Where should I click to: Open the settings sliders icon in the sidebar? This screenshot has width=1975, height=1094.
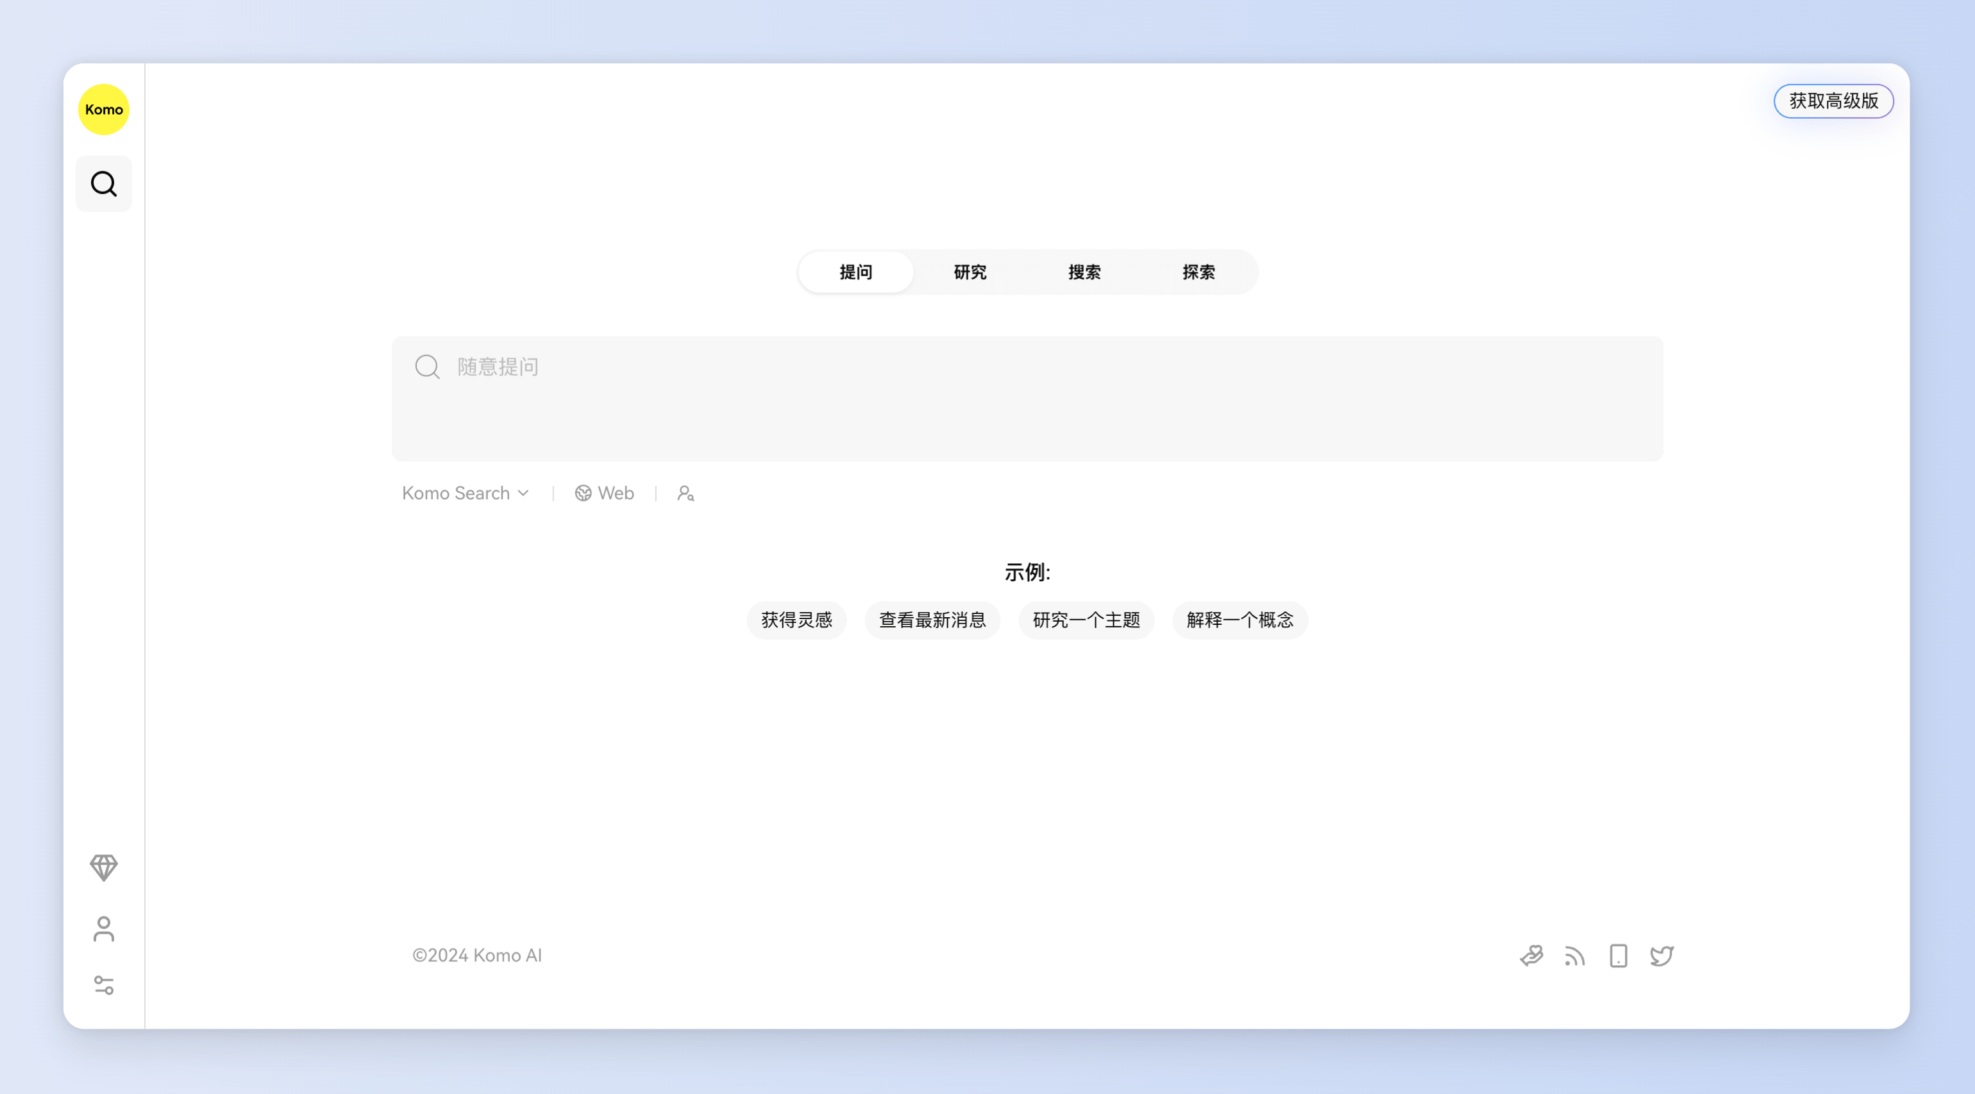point(103,984)
